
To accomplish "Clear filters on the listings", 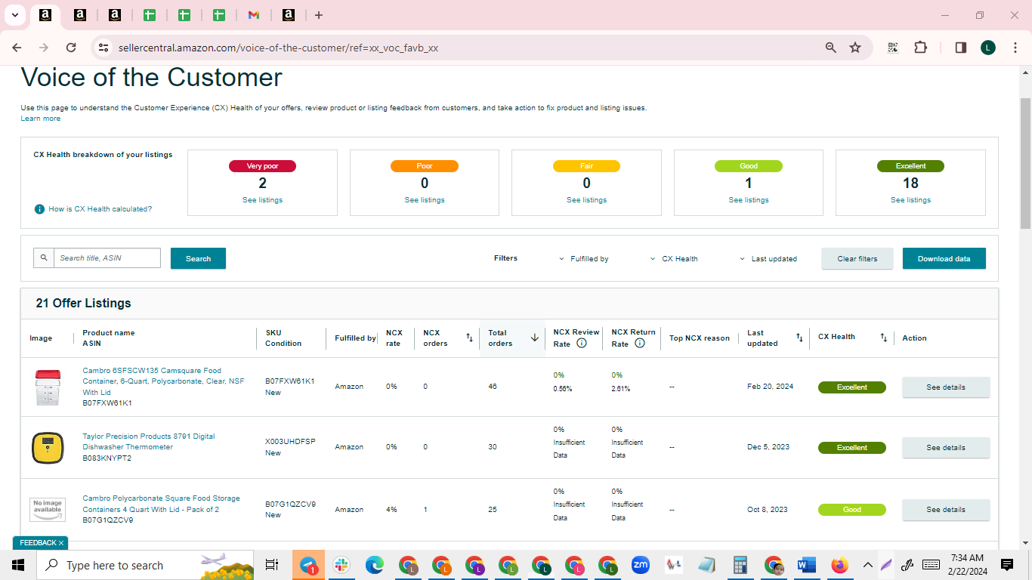I will 857,258.
